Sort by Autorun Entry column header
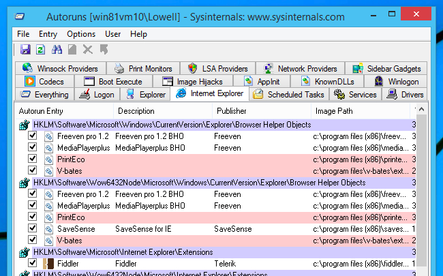The height and width of the screenshot is (276, 443). [x=64, y=111]
